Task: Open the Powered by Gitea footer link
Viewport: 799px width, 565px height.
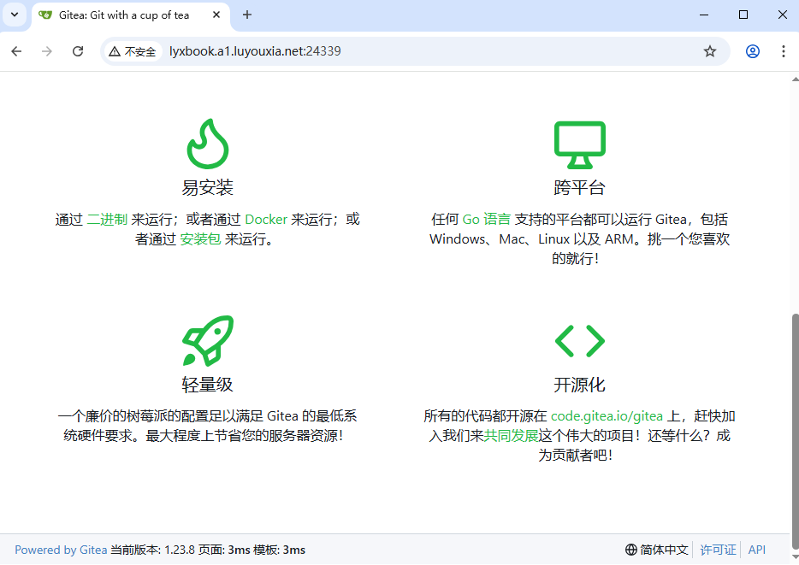Action: click(61, 550)
